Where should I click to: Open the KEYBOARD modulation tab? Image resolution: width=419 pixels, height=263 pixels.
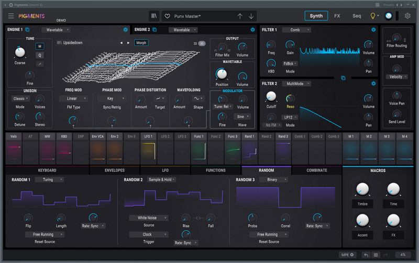(x=47, y=170)
